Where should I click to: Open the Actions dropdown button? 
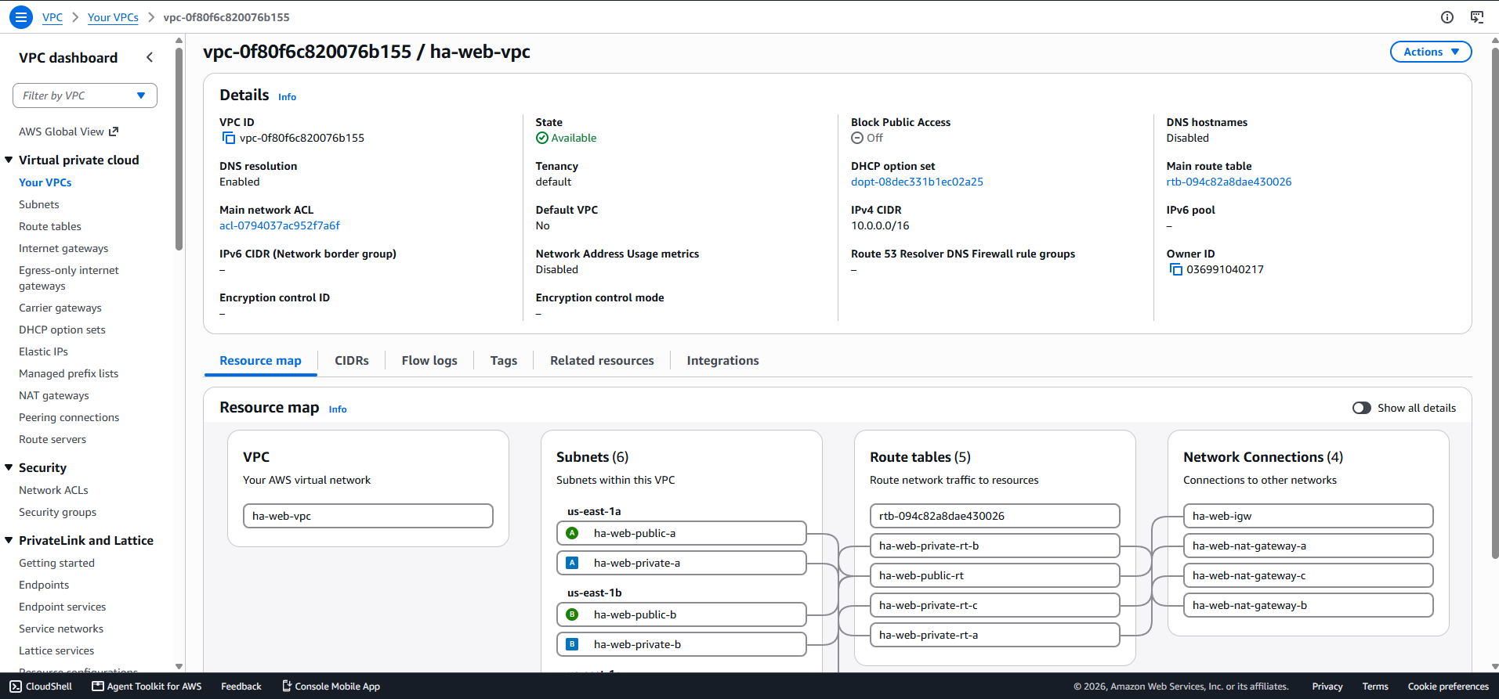(1431, 52)
